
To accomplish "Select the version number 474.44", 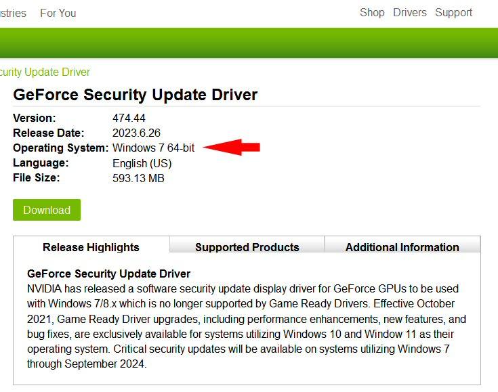I will click(129, 118).
